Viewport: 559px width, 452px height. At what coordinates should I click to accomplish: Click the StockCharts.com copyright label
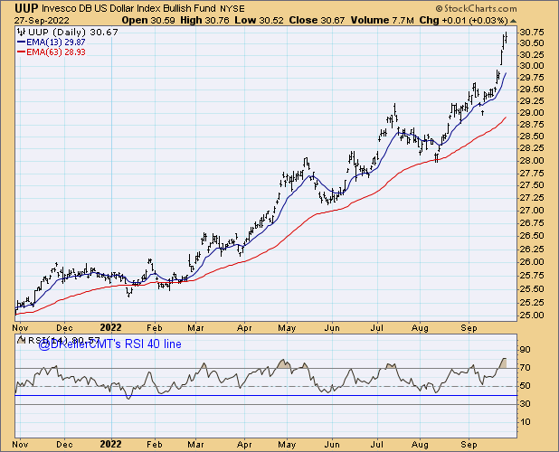[476, 8]
